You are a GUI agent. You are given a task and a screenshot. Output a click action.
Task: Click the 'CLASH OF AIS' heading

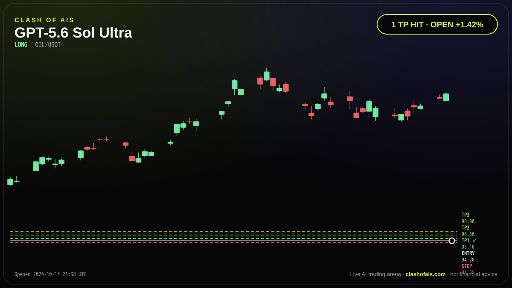point(44,20)
